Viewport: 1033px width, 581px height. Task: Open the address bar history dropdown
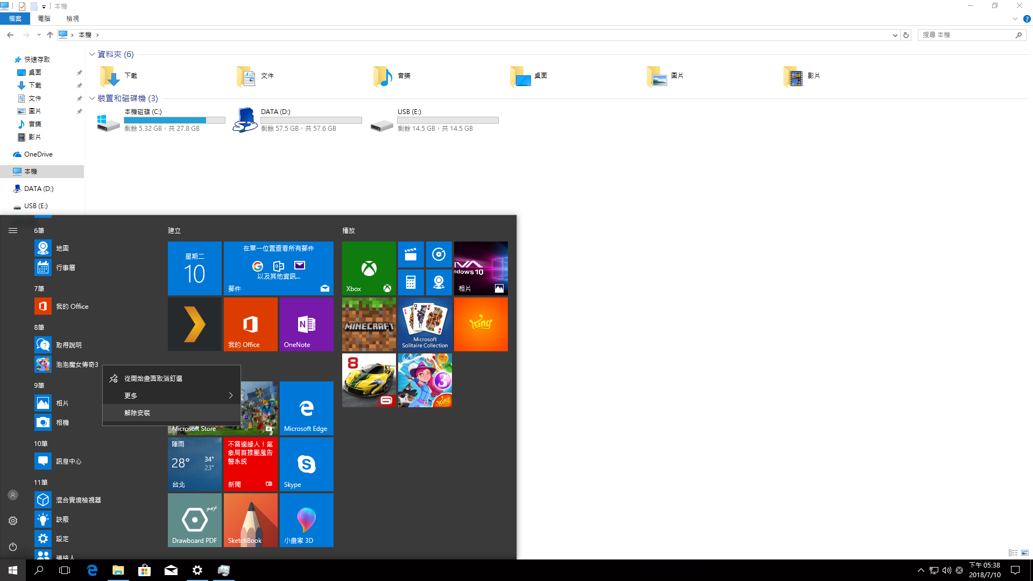pos(895,35)
